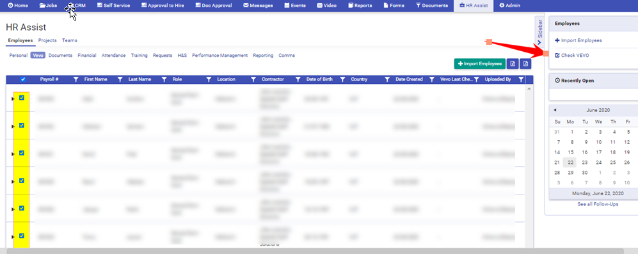
Task: Toggle the select-all checkbox in table header
Action: pyautogui.click(x=23, y=79)
